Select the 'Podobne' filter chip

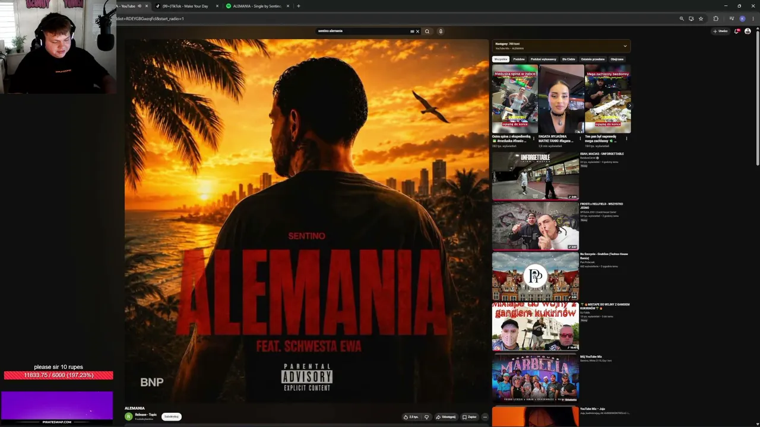[x=519, y=59]
